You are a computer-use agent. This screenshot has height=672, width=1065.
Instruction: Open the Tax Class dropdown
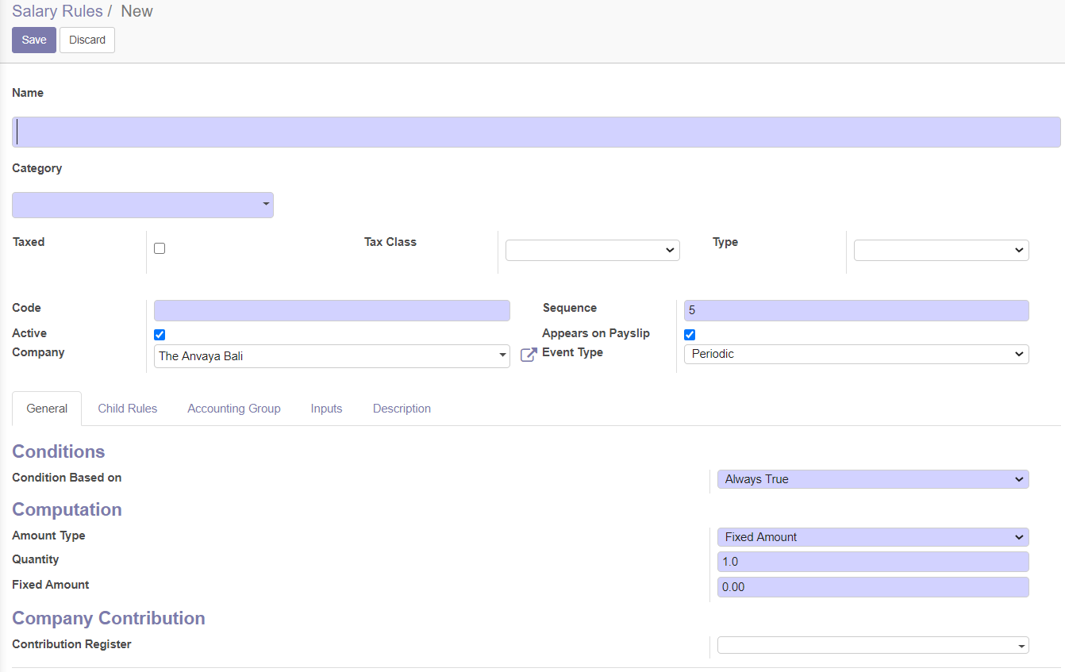(x=593, y=250)
